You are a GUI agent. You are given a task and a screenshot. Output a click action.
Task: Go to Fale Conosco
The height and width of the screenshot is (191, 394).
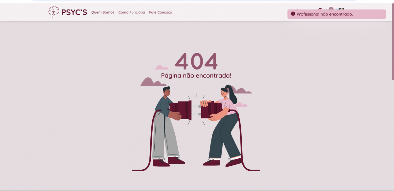[x=161, y=12]
